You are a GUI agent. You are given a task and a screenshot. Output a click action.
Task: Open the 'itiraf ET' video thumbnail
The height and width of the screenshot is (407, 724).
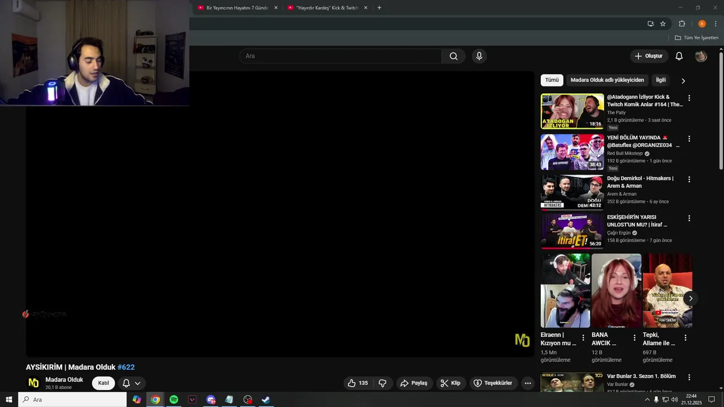(572, 231)
